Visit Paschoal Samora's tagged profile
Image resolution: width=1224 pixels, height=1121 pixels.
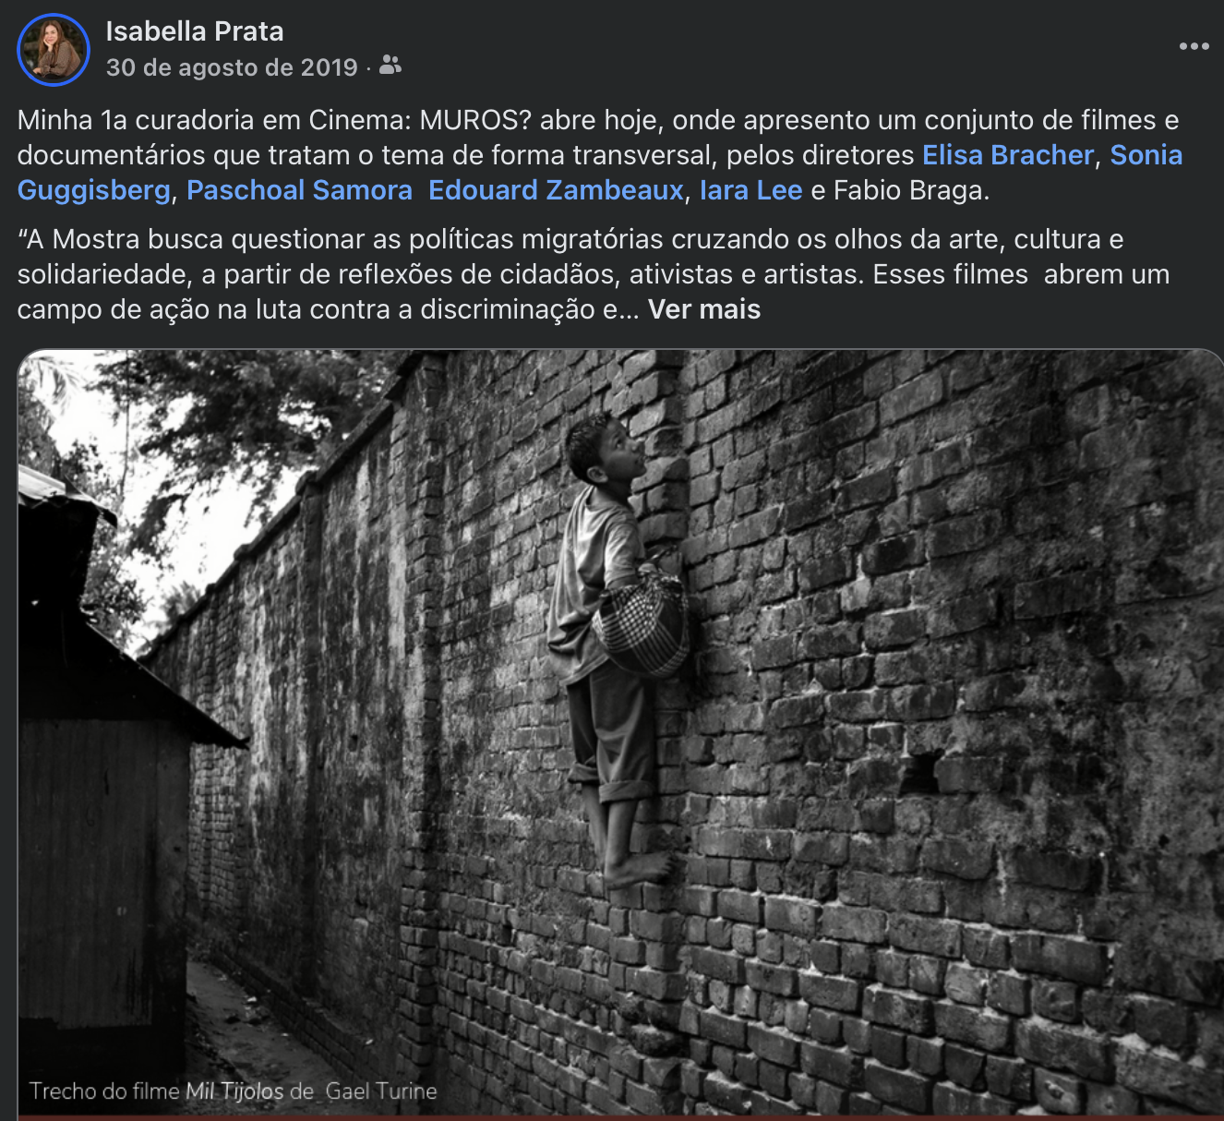coord(299,190)
